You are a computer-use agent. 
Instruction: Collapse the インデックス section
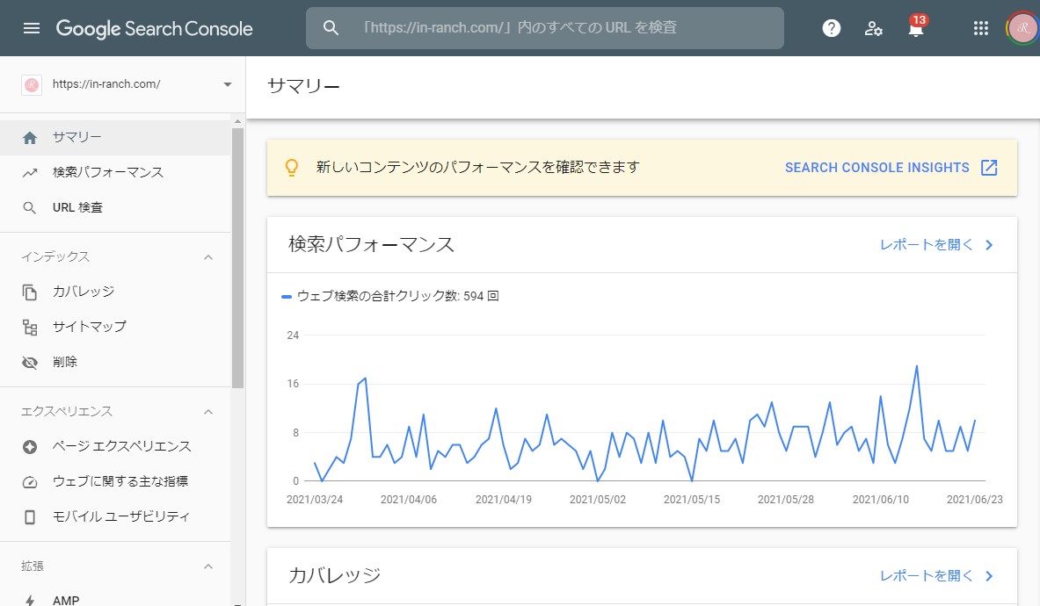(x=208, y=257)
